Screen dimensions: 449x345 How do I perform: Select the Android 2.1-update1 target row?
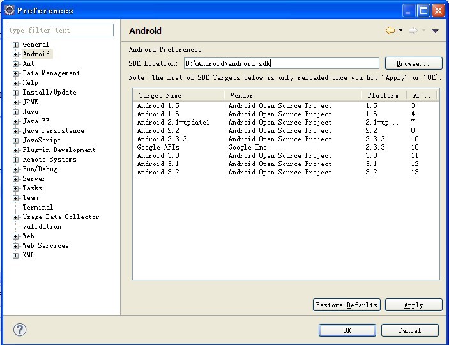pyautogui.click(x=286, y=123)
